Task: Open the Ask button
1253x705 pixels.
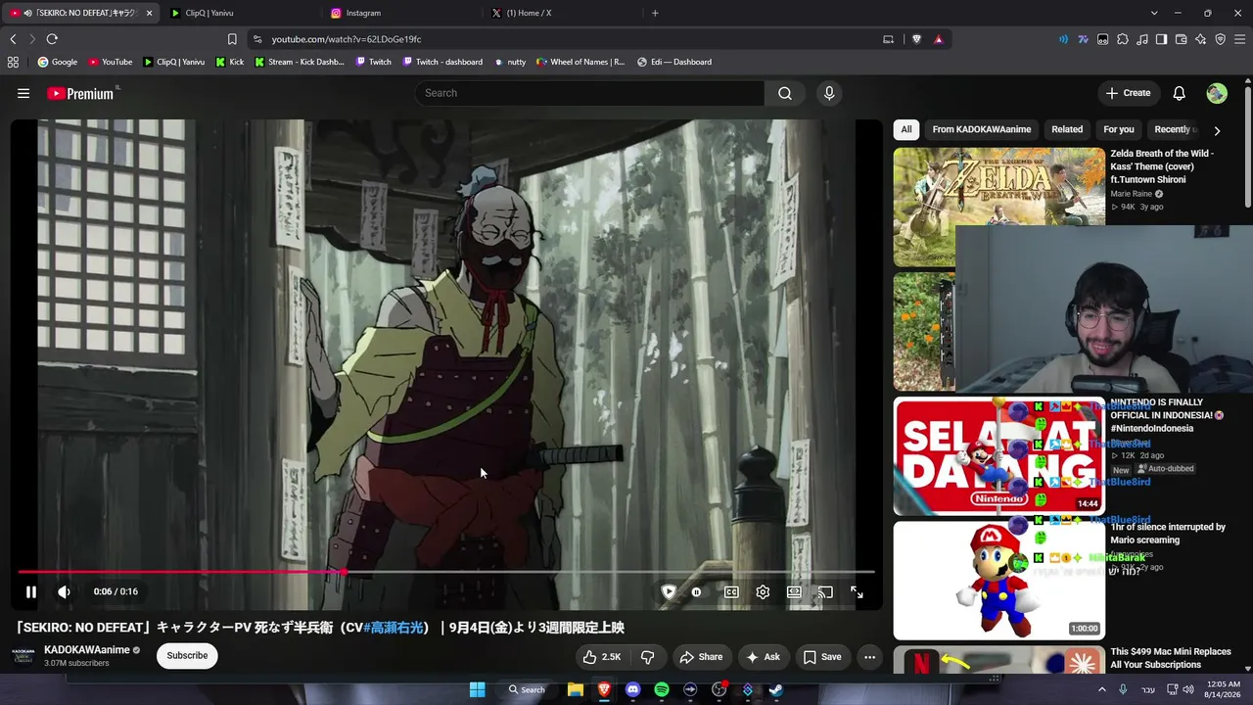Action: click(x=764, y=657)
